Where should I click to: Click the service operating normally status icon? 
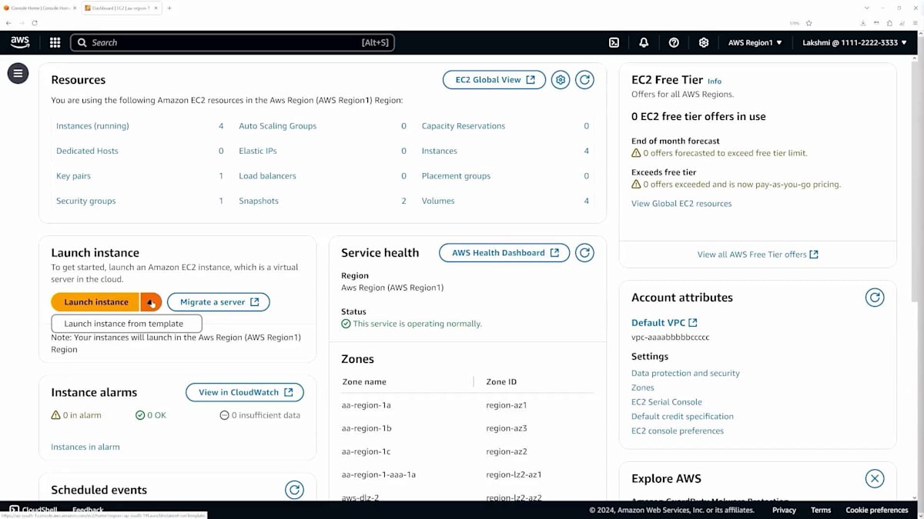[346, 324]
